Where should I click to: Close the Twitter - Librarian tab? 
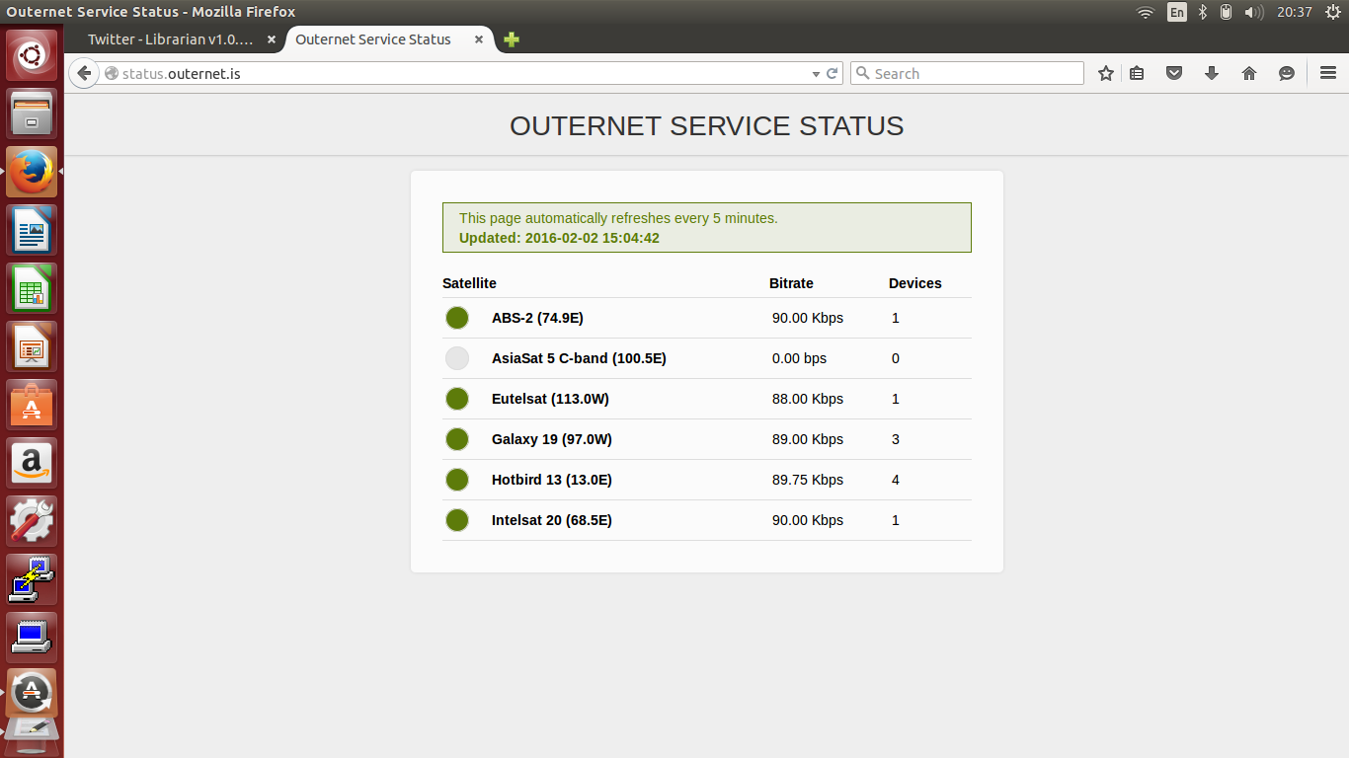[x=272, y=39]
